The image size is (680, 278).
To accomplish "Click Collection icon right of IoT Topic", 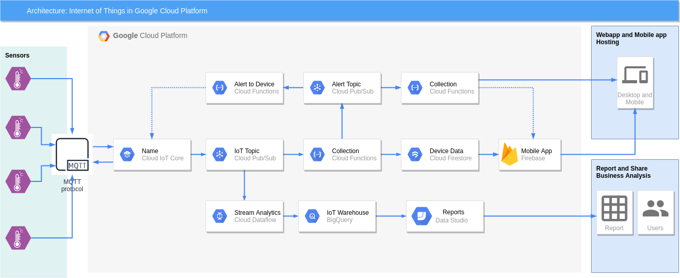I will tap(317, 154).
